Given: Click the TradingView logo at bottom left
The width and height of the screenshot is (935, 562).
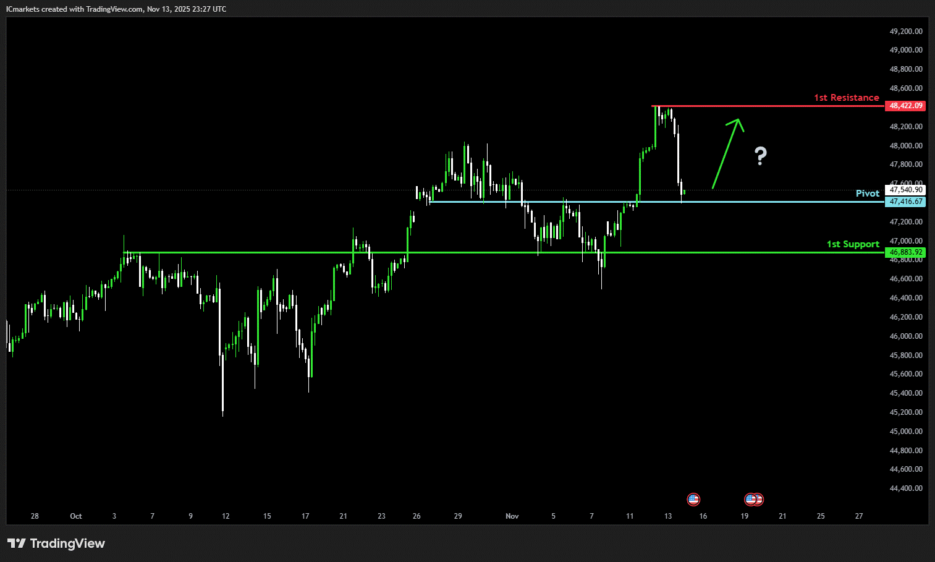Looking at the screenshot, I should [56, 543].
